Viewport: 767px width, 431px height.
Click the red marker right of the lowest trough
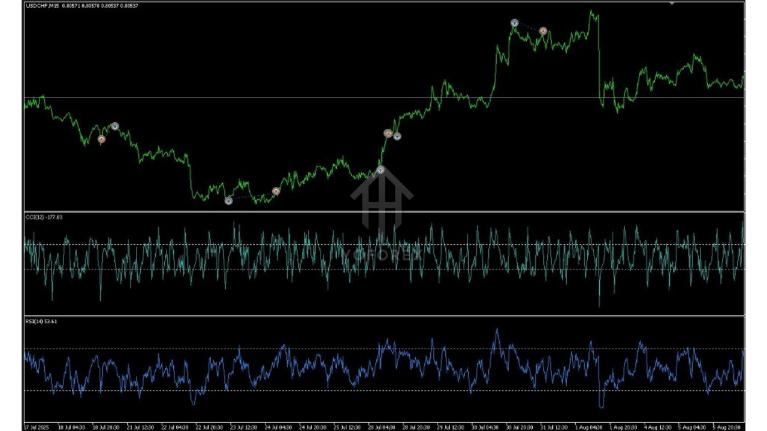[276, 191]
